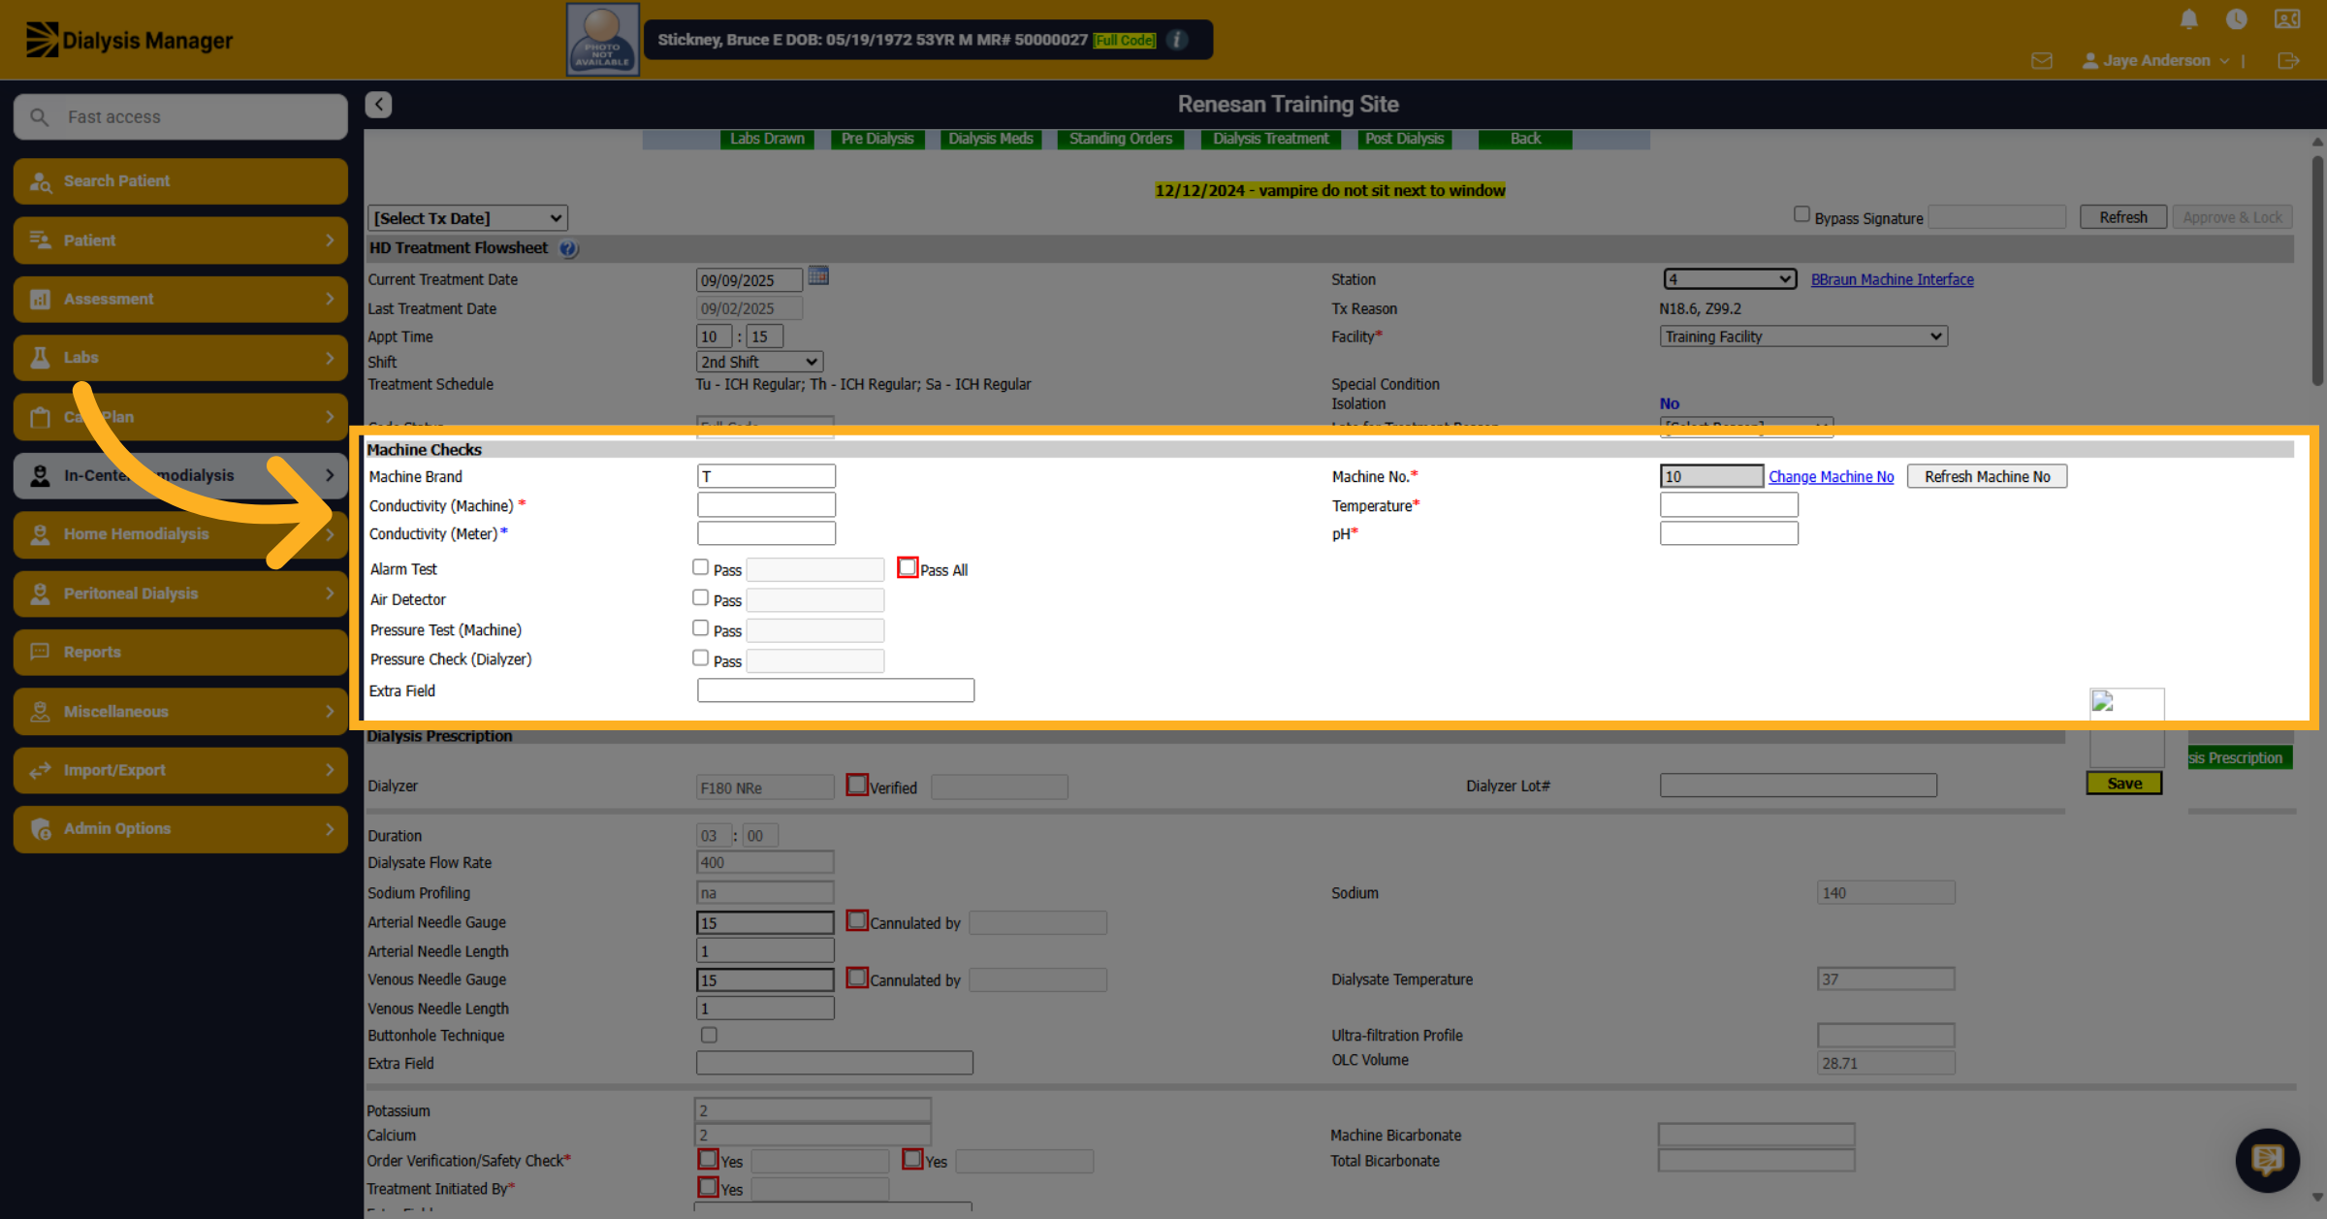Open calendar picker for Current Treatment Date
Viewport: 2327px width, 1219px height.
pos(818,276)
